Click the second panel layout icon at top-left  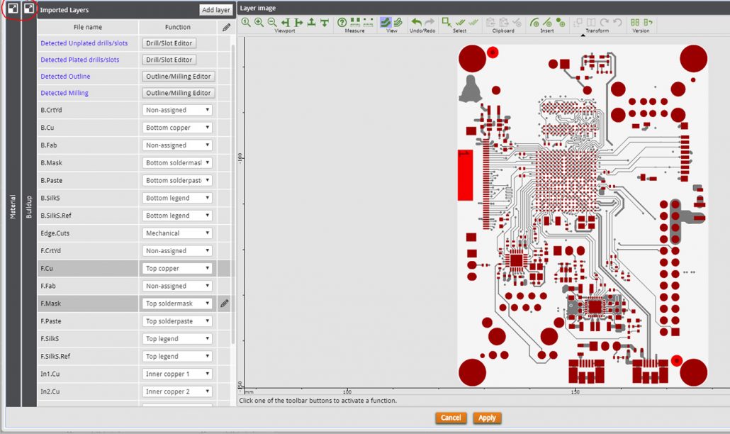(x=29, y=9)
